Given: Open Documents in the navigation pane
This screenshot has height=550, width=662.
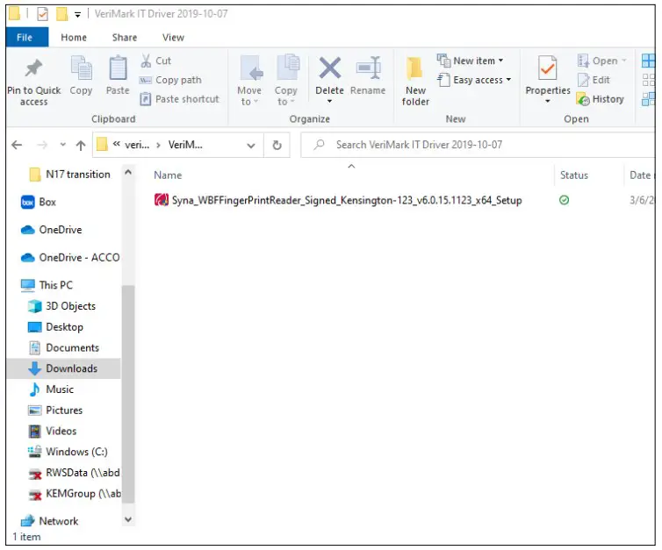Looking at the screenshot, I should pyautogui.click(x=63, y=347).
